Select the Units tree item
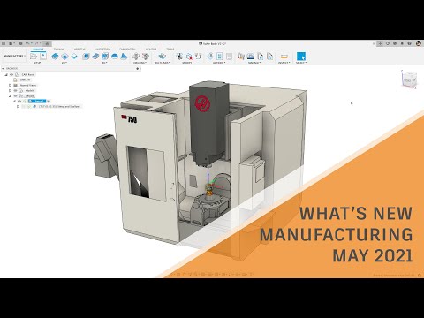This screenshot has width=424, height=318. pos(26,80)
